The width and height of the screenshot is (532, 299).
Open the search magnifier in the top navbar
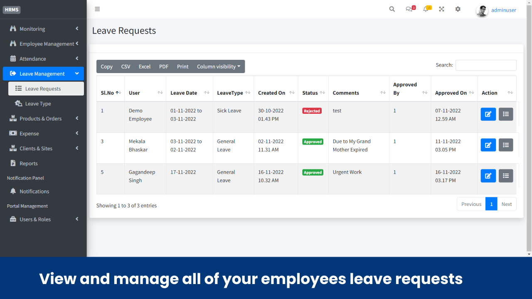pos(392,9)
